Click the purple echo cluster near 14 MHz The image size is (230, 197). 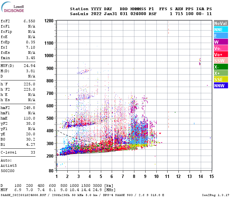pyautogui.click(x=200, y=62)
